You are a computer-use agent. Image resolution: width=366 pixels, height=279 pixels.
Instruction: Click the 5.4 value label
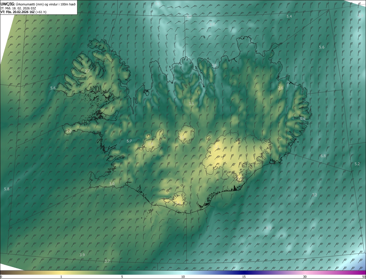(289, 17)
